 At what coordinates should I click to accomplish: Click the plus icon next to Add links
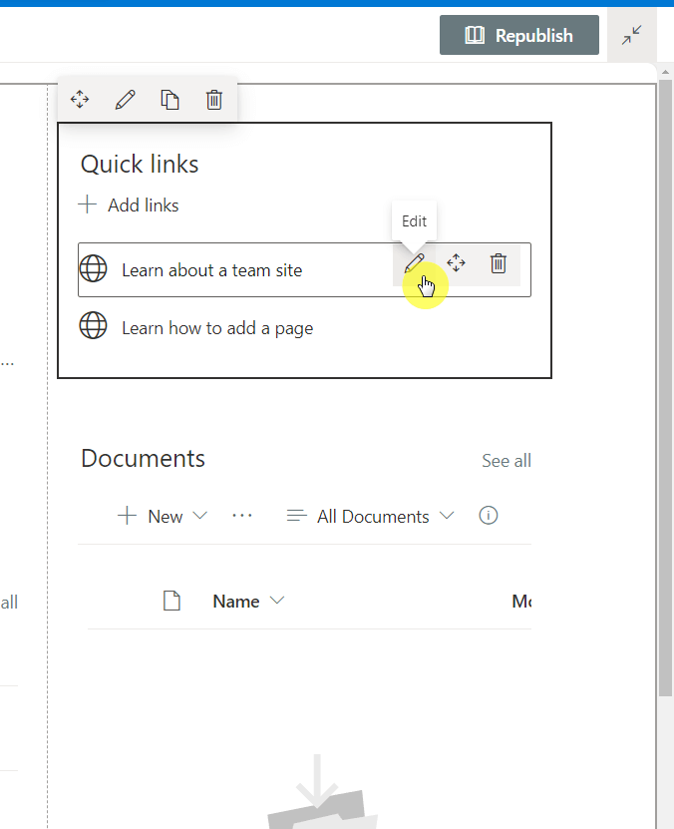pos(87,205)
